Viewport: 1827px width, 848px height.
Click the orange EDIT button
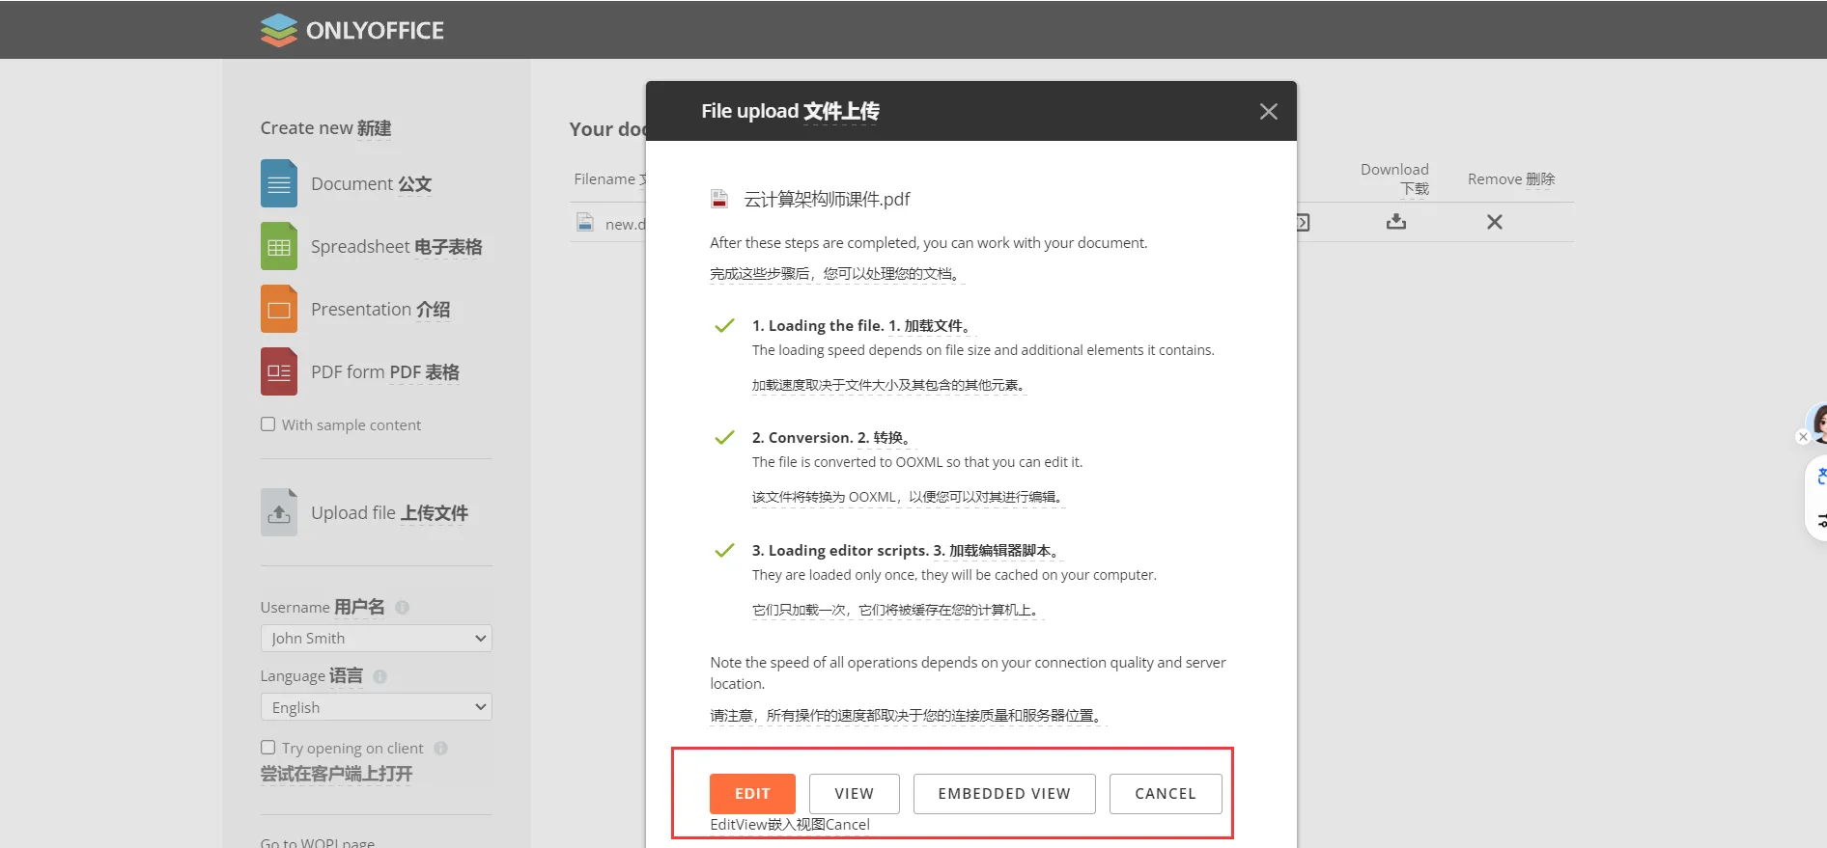click(752, 794)
